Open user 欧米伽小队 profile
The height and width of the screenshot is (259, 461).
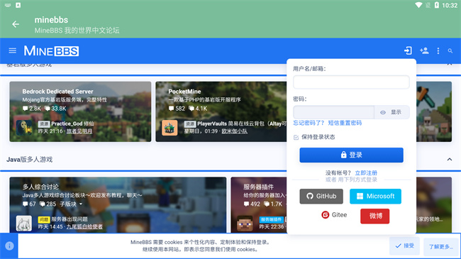click(x=234, y=131)
